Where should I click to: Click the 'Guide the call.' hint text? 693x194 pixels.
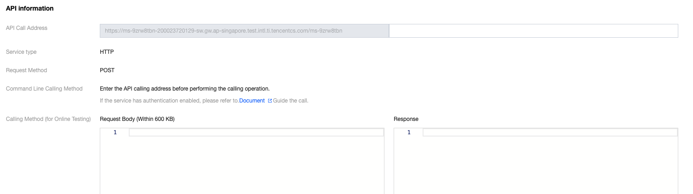[291, 101]
